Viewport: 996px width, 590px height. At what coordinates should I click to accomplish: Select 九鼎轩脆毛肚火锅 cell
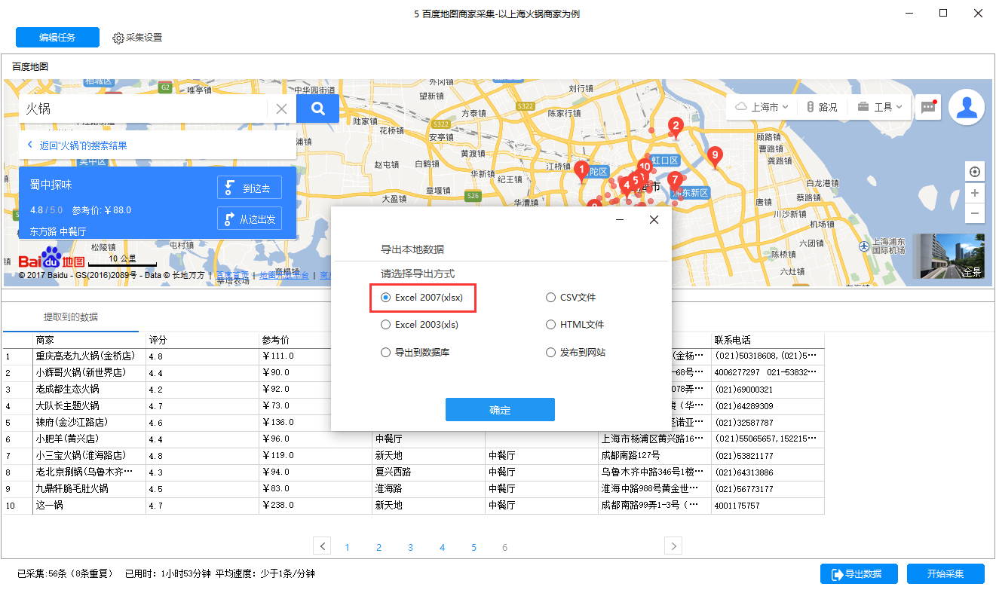pos(90,488)
